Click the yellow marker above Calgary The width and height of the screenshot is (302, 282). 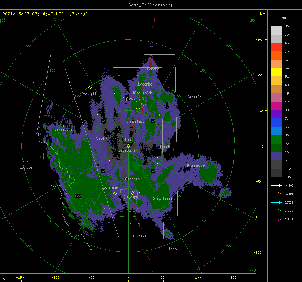point(133,193)
